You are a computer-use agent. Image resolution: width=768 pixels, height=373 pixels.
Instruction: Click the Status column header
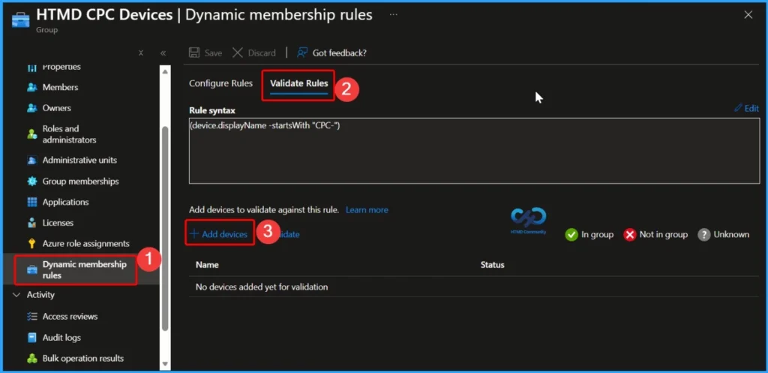click(492, 265)
